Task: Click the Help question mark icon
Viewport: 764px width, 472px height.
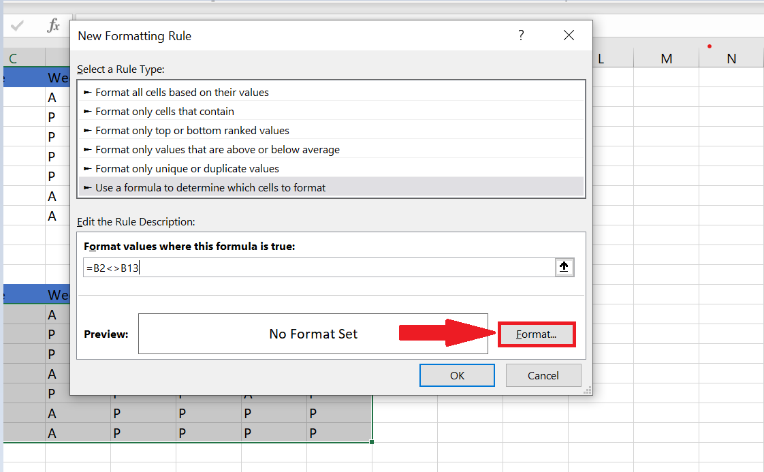Action: coord(521,35)
